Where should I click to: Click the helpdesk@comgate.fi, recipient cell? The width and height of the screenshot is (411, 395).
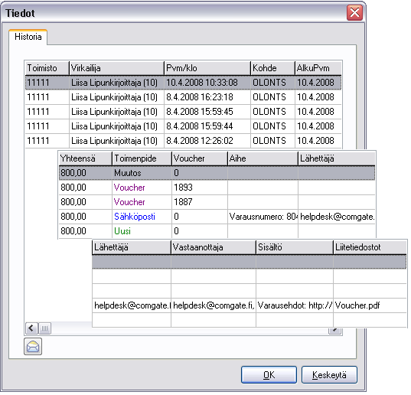(x=214, y=305)
